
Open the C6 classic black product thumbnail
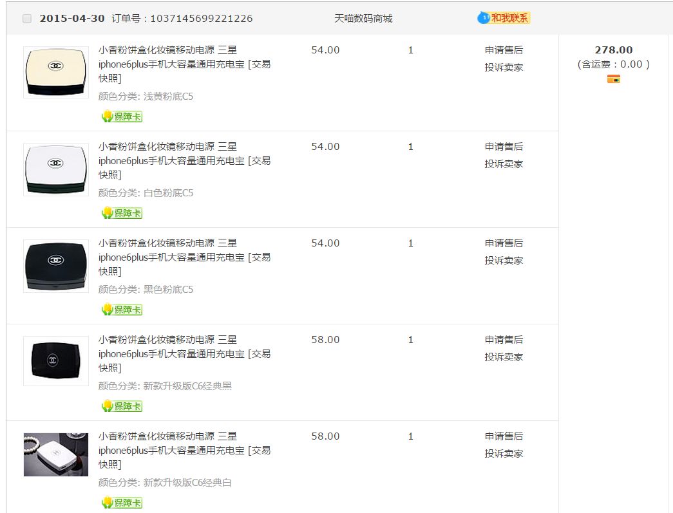pyautogui.click(x=56, y=360)
